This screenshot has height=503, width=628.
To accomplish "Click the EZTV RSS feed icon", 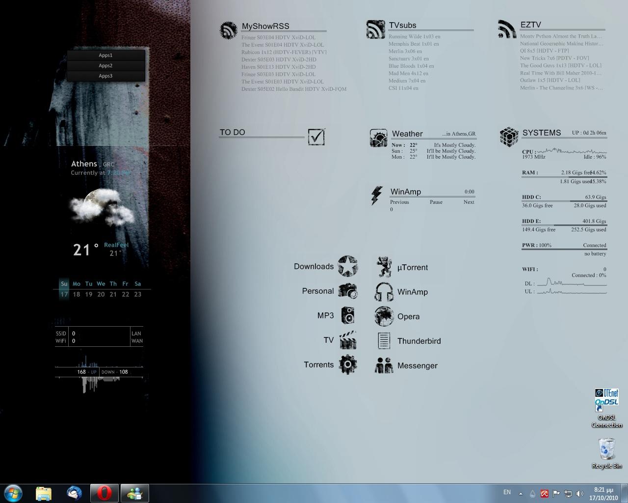I will point(507,29).
